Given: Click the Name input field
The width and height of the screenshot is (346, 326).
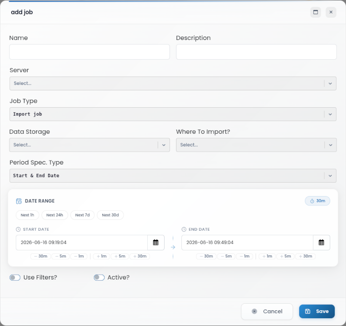Looking at the screenshot, I should tap(89, 52).
